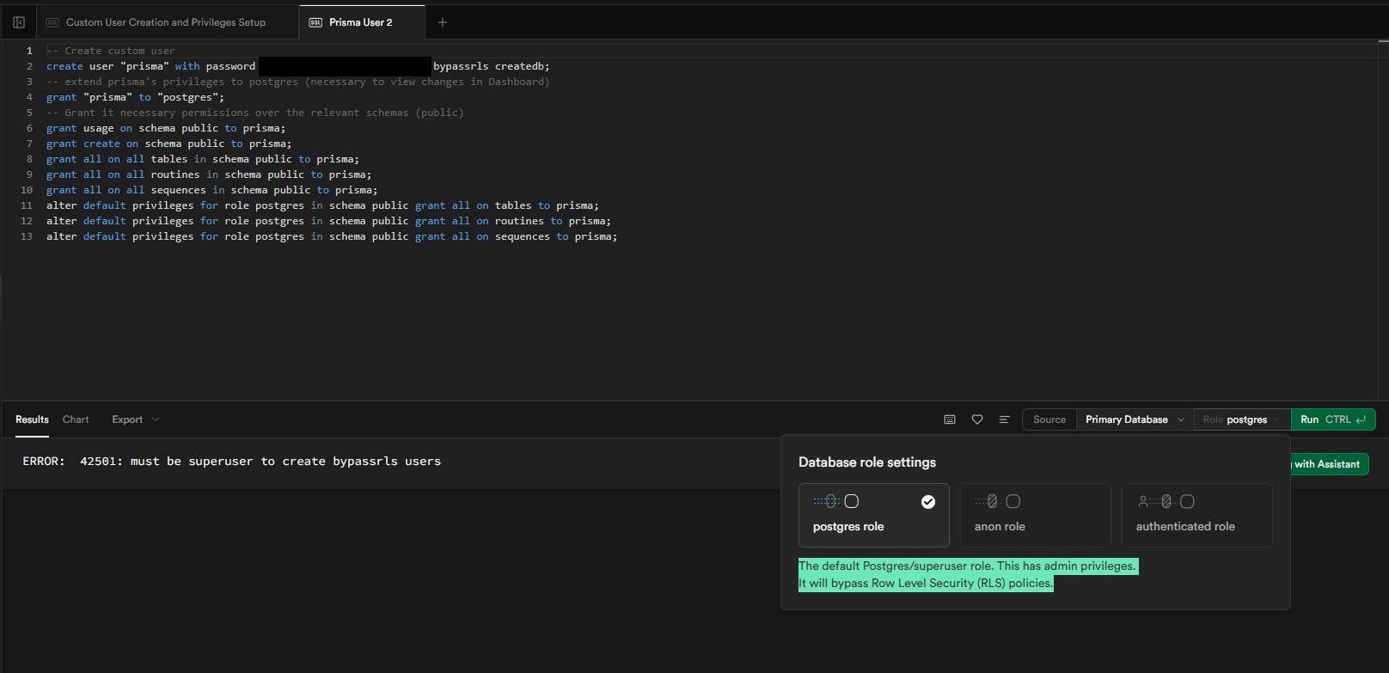Image resolution: width=1389 pixels, height=673 pixels.
Task: Select the postgres role option
Action: click(874, 515)
